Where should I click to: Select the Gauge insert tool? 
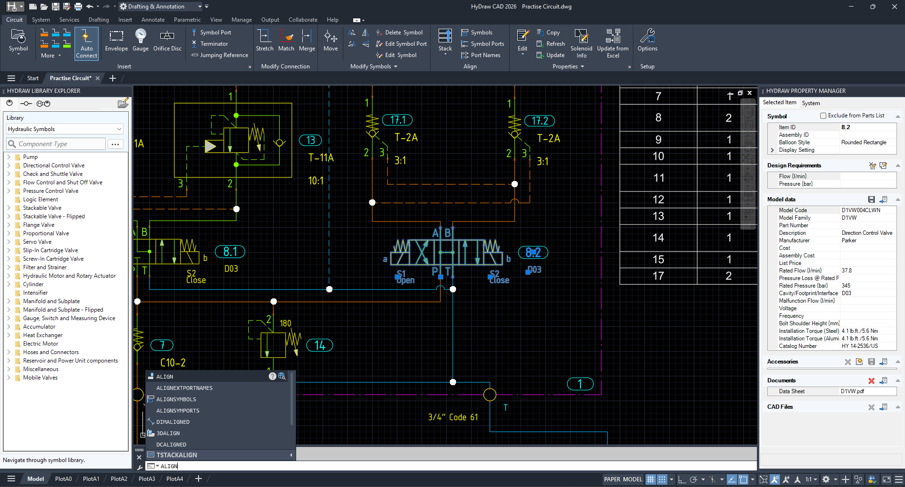[x=140, y=42]
